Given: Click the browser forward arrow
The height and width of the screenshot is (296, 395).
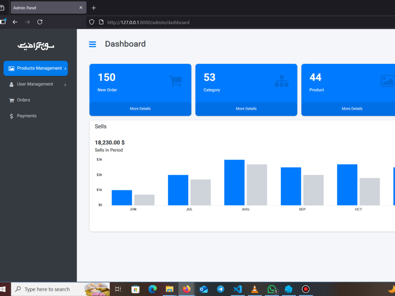Looking at the screenshot, I should point(28,22).
